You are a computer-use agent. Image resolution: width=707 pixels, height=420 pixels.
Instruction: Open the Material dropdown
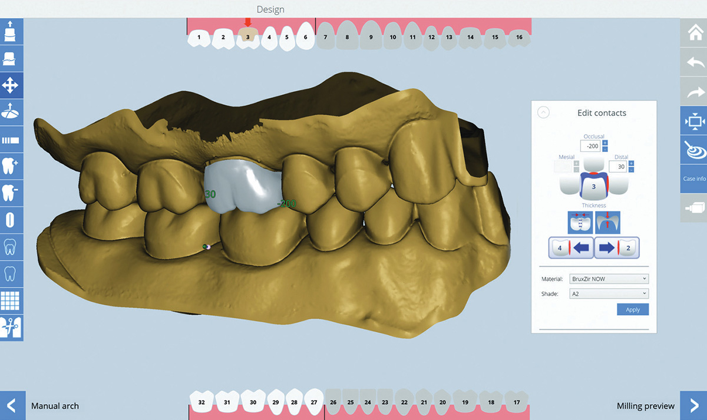(608, 279)
